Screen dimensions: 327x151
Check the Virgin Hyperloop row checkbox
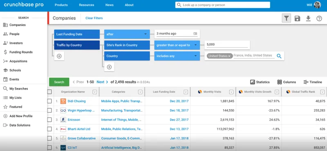pos(49,110)
